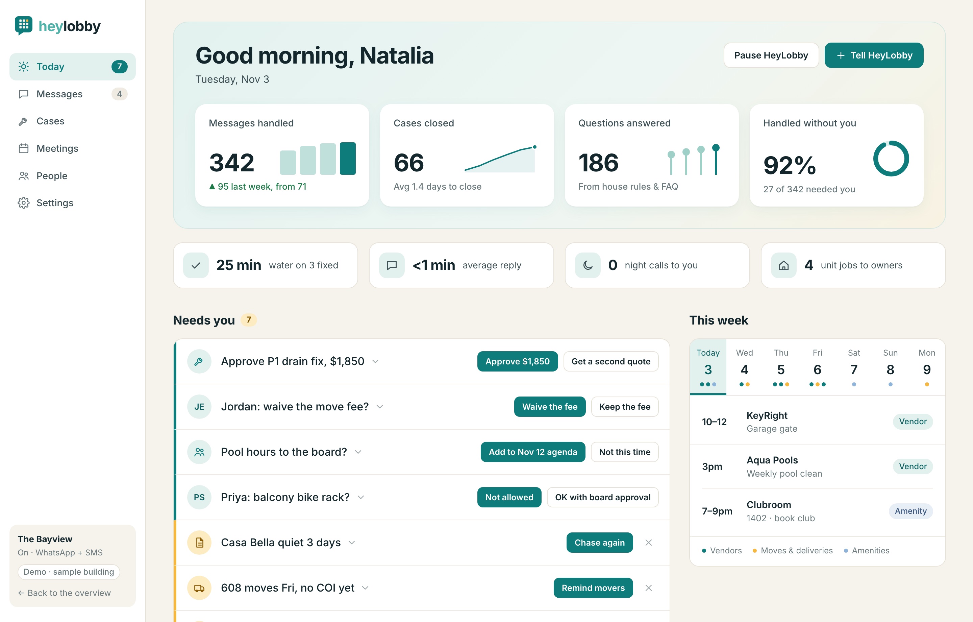Expand the Pool hours to the board item

point(358,452)
